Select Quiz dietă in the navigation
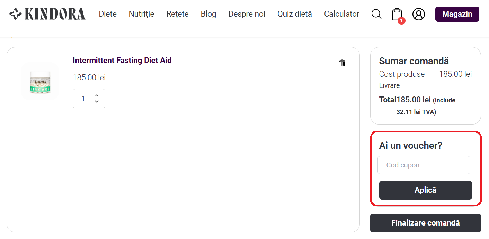This screenshot has width=489, height=239. tap(294, 14)
